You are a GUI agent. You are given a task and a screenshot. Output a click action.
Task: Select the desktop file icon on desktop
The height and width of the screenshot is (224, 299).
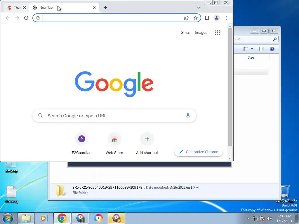point(11,168)
